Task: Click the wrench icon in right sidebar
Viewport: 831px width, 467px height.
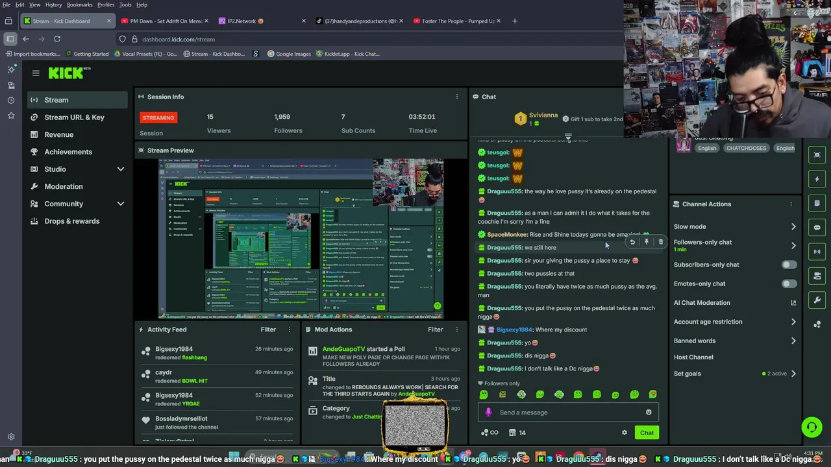Action: (817, 300)
